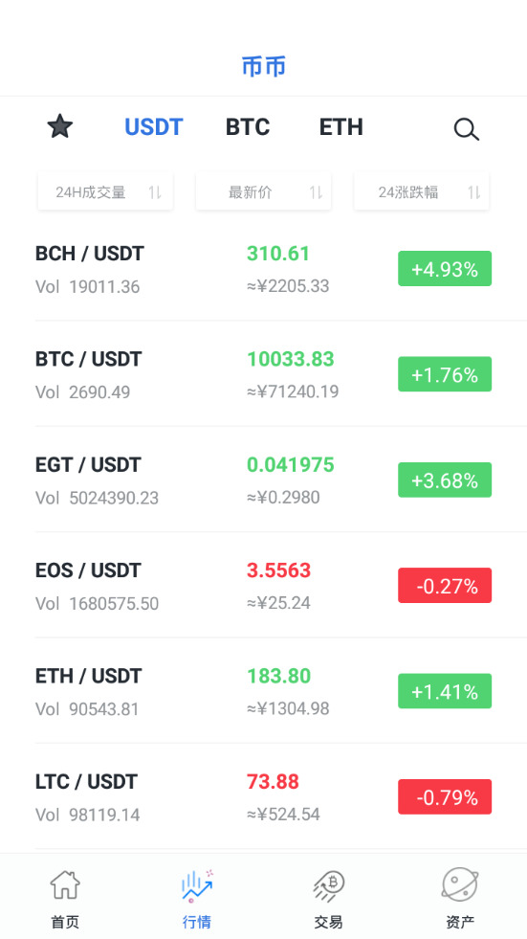Tap the -0.79% LTC change badge

pyautogui.click(x=445, y=796)
